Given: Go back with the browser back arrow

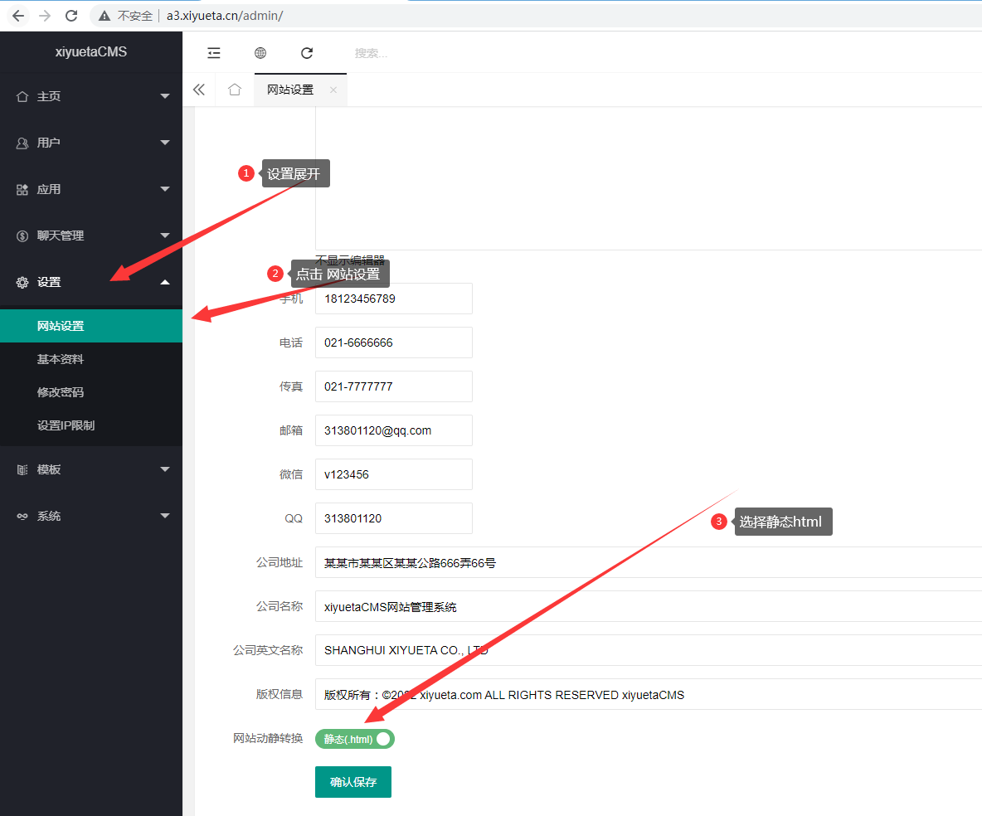Looking at the screenshot, I should [x=17, y=16].
